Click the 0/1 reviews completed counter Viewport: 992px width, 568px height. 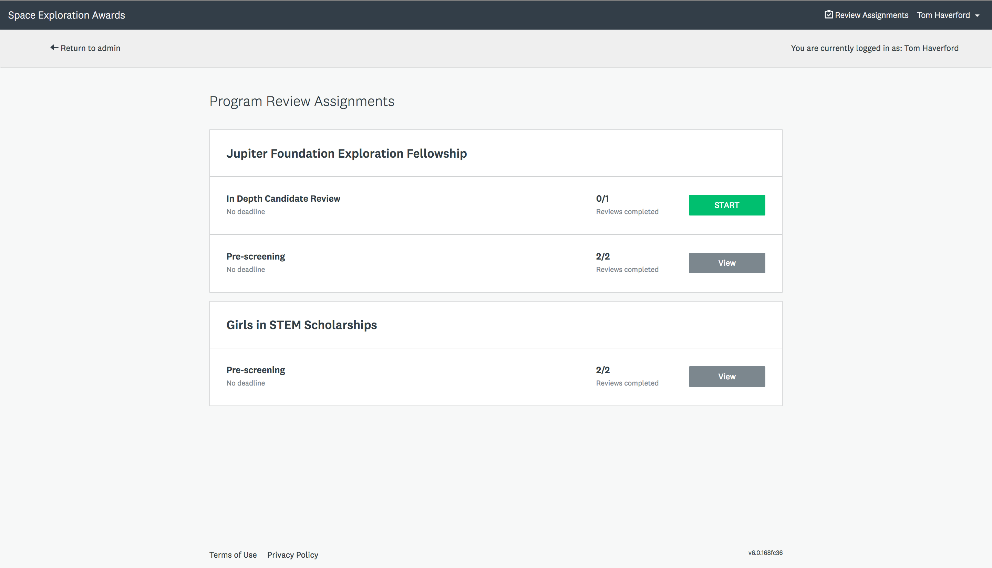602,199
